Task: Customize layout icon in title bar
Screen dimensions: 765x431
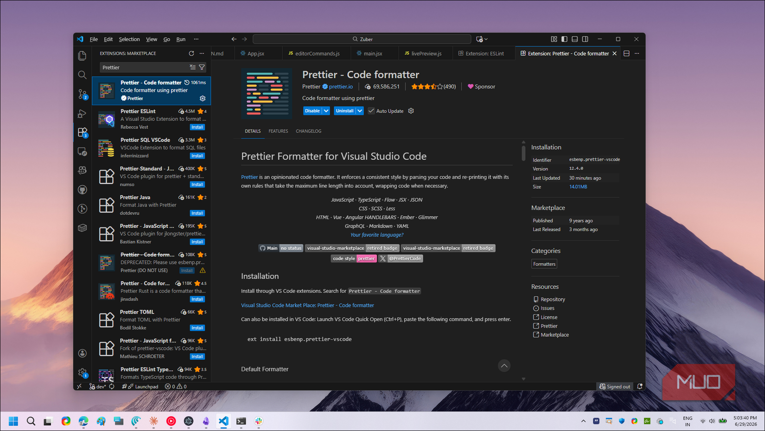Action: pyautogui.click(x=554, y=39)
